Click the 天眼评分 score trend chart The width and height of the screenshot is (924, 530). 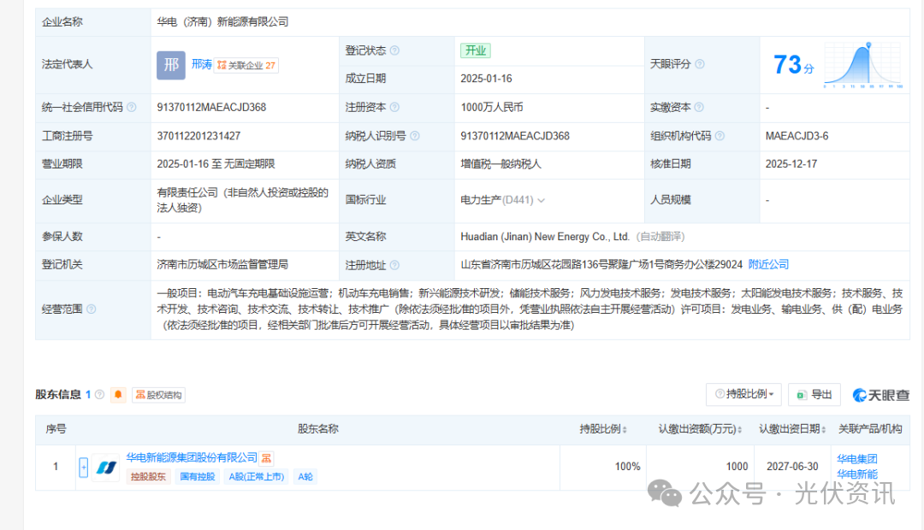tap(862, 64)
